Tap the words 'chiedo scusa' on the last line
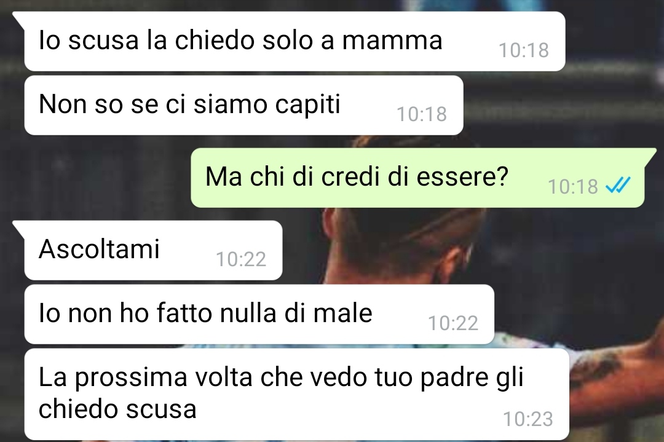 [x=117, y=409]
